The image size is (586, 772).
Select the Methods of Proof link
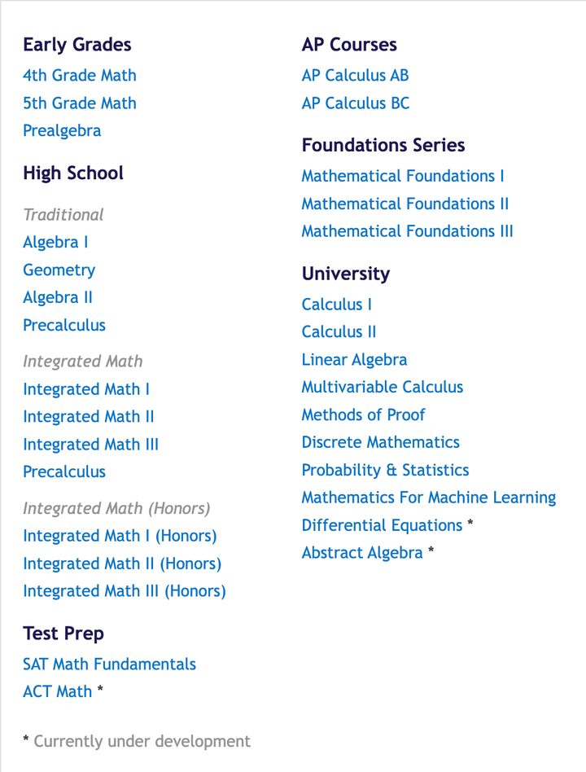363,415
